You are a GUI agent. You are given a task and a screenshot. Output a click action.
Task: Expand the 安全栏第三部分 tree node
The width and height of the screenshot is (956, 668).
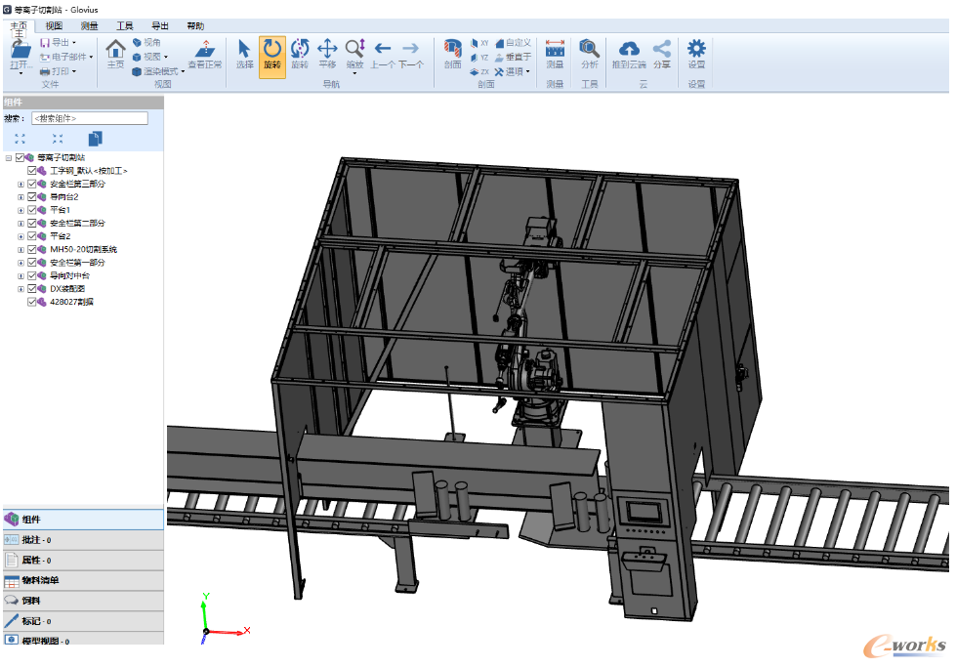click(x=21, y=184)
